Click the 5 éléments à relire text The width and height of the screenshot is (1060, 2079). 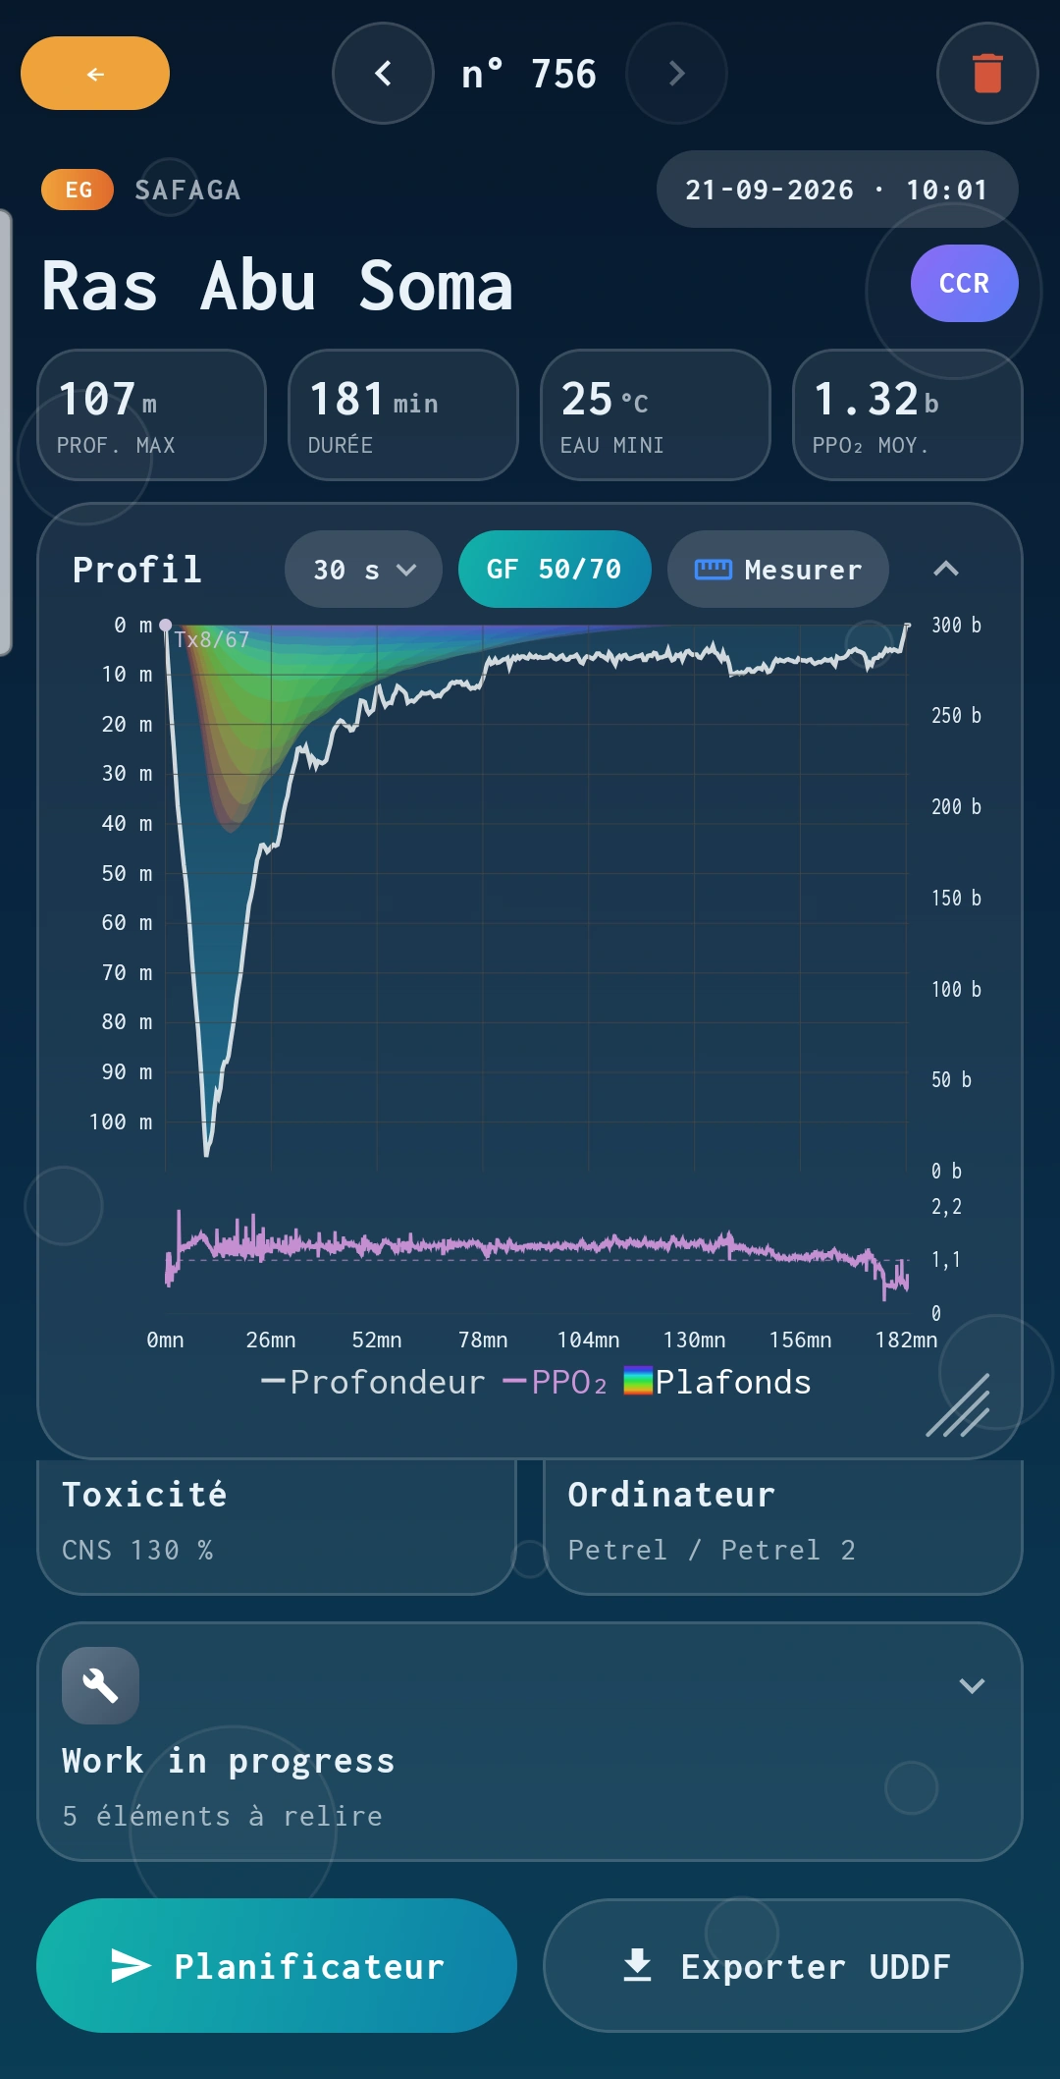(223, 1816)
